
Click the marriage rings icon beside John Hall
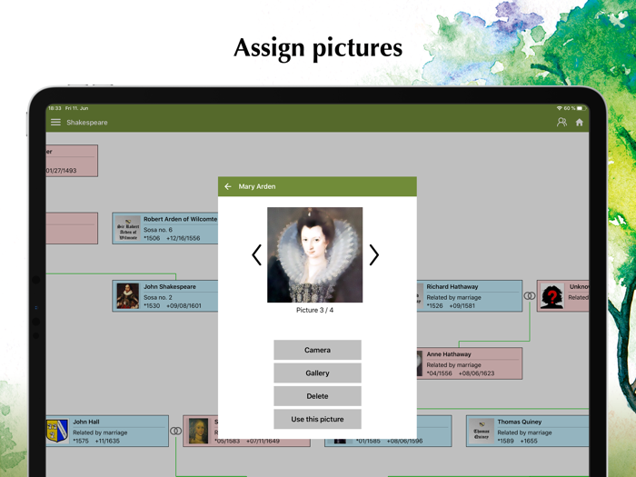175,431
